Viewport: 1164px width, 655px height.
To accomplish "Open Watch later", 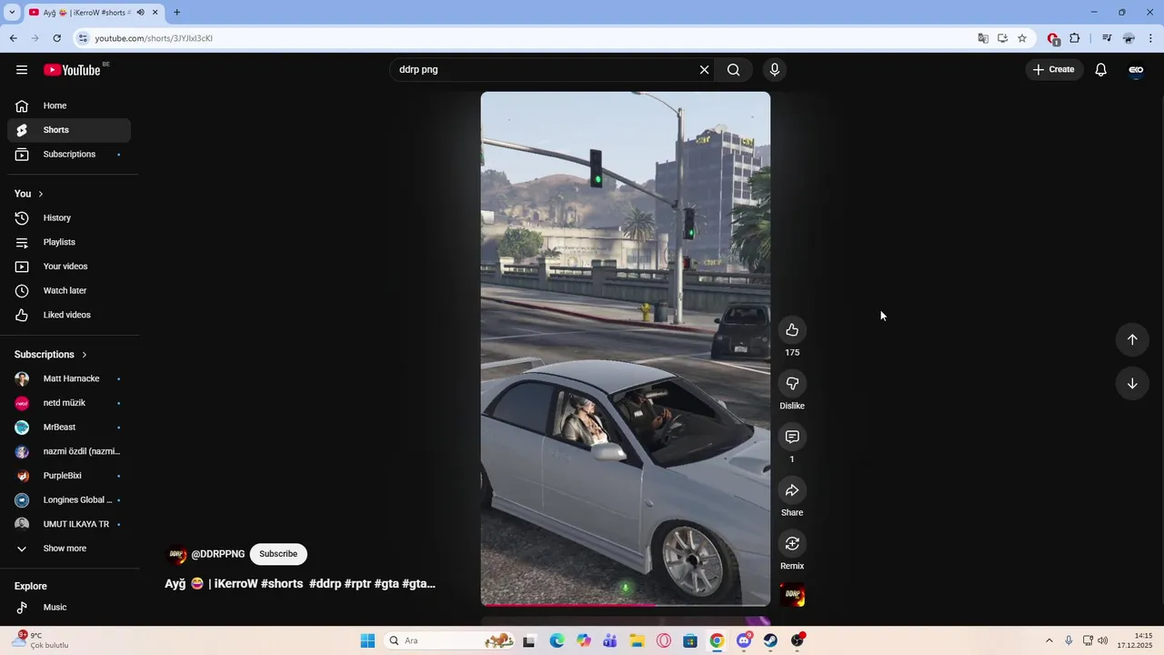I will tap(69, 291).
